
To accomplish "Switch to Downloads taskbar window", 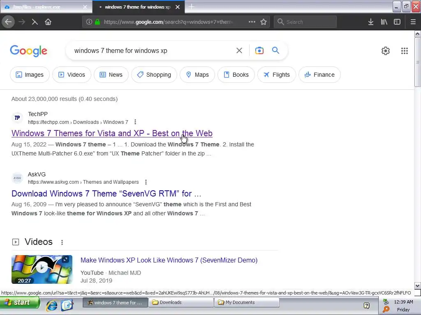I will pyautogui.click(x=181, y=302).
